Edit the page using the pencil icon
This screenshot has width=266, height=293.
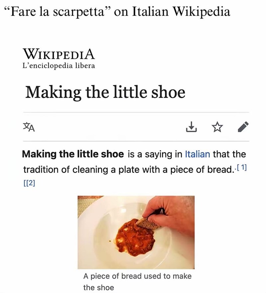click(x=243, y=128)
